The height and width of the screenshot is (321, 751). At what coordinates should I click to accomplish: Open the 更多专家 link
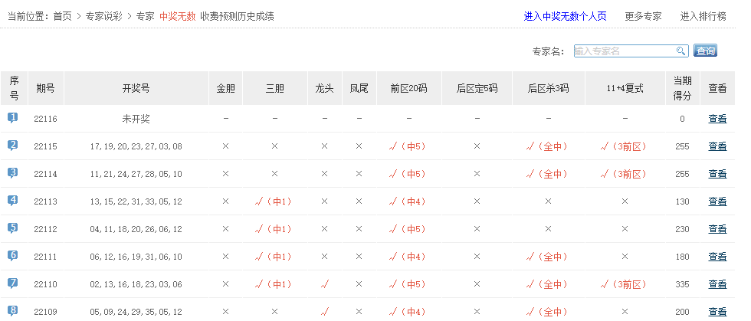pyautogui.click(x=643, y=16)
